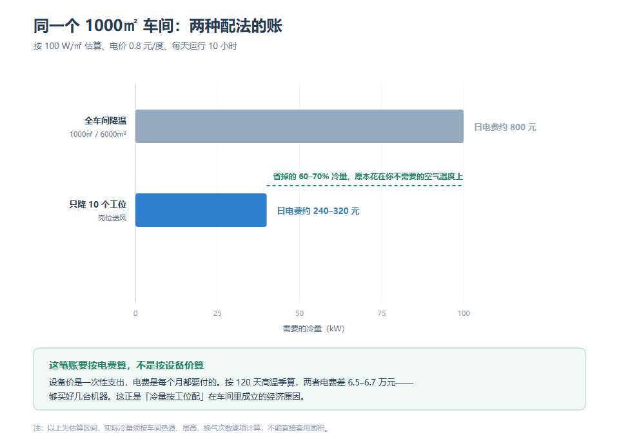Click the label 全车间降温
This screenshot has height=446, width=619.
105,121
